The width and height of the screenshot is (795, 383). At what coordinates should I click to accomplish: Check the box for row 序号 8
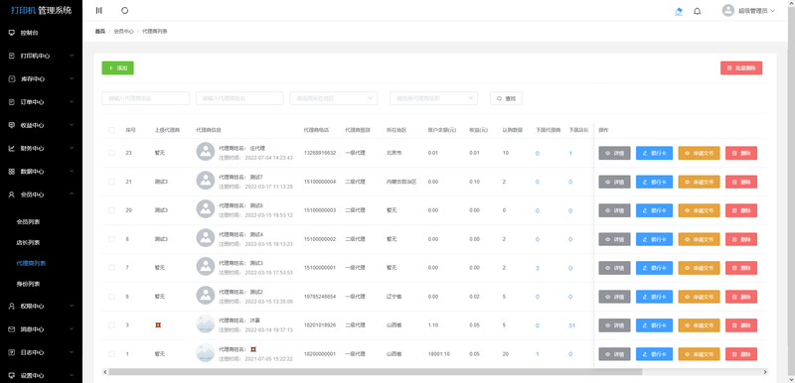[111, 239]
